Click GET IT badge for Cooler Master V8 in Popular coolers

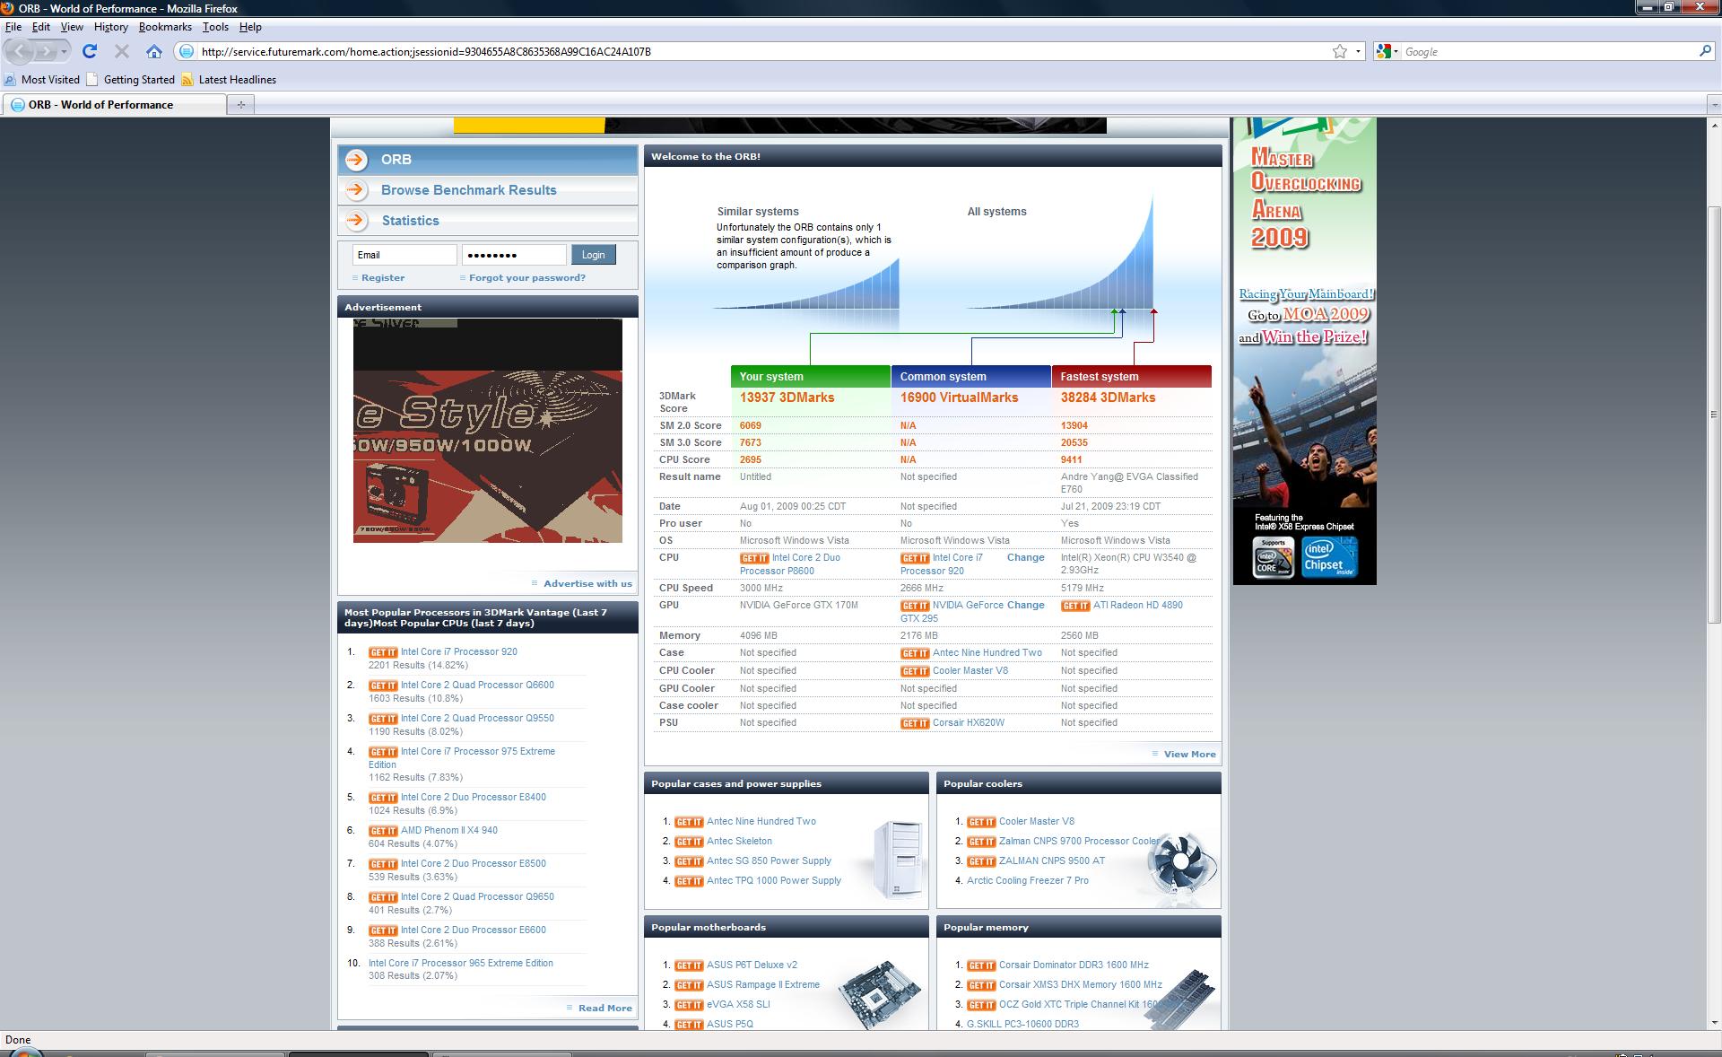981,822
